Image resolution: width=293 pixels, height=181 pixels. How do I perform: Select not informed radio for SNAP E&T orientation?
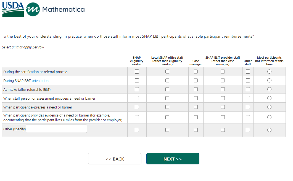(x=269, y=81)
